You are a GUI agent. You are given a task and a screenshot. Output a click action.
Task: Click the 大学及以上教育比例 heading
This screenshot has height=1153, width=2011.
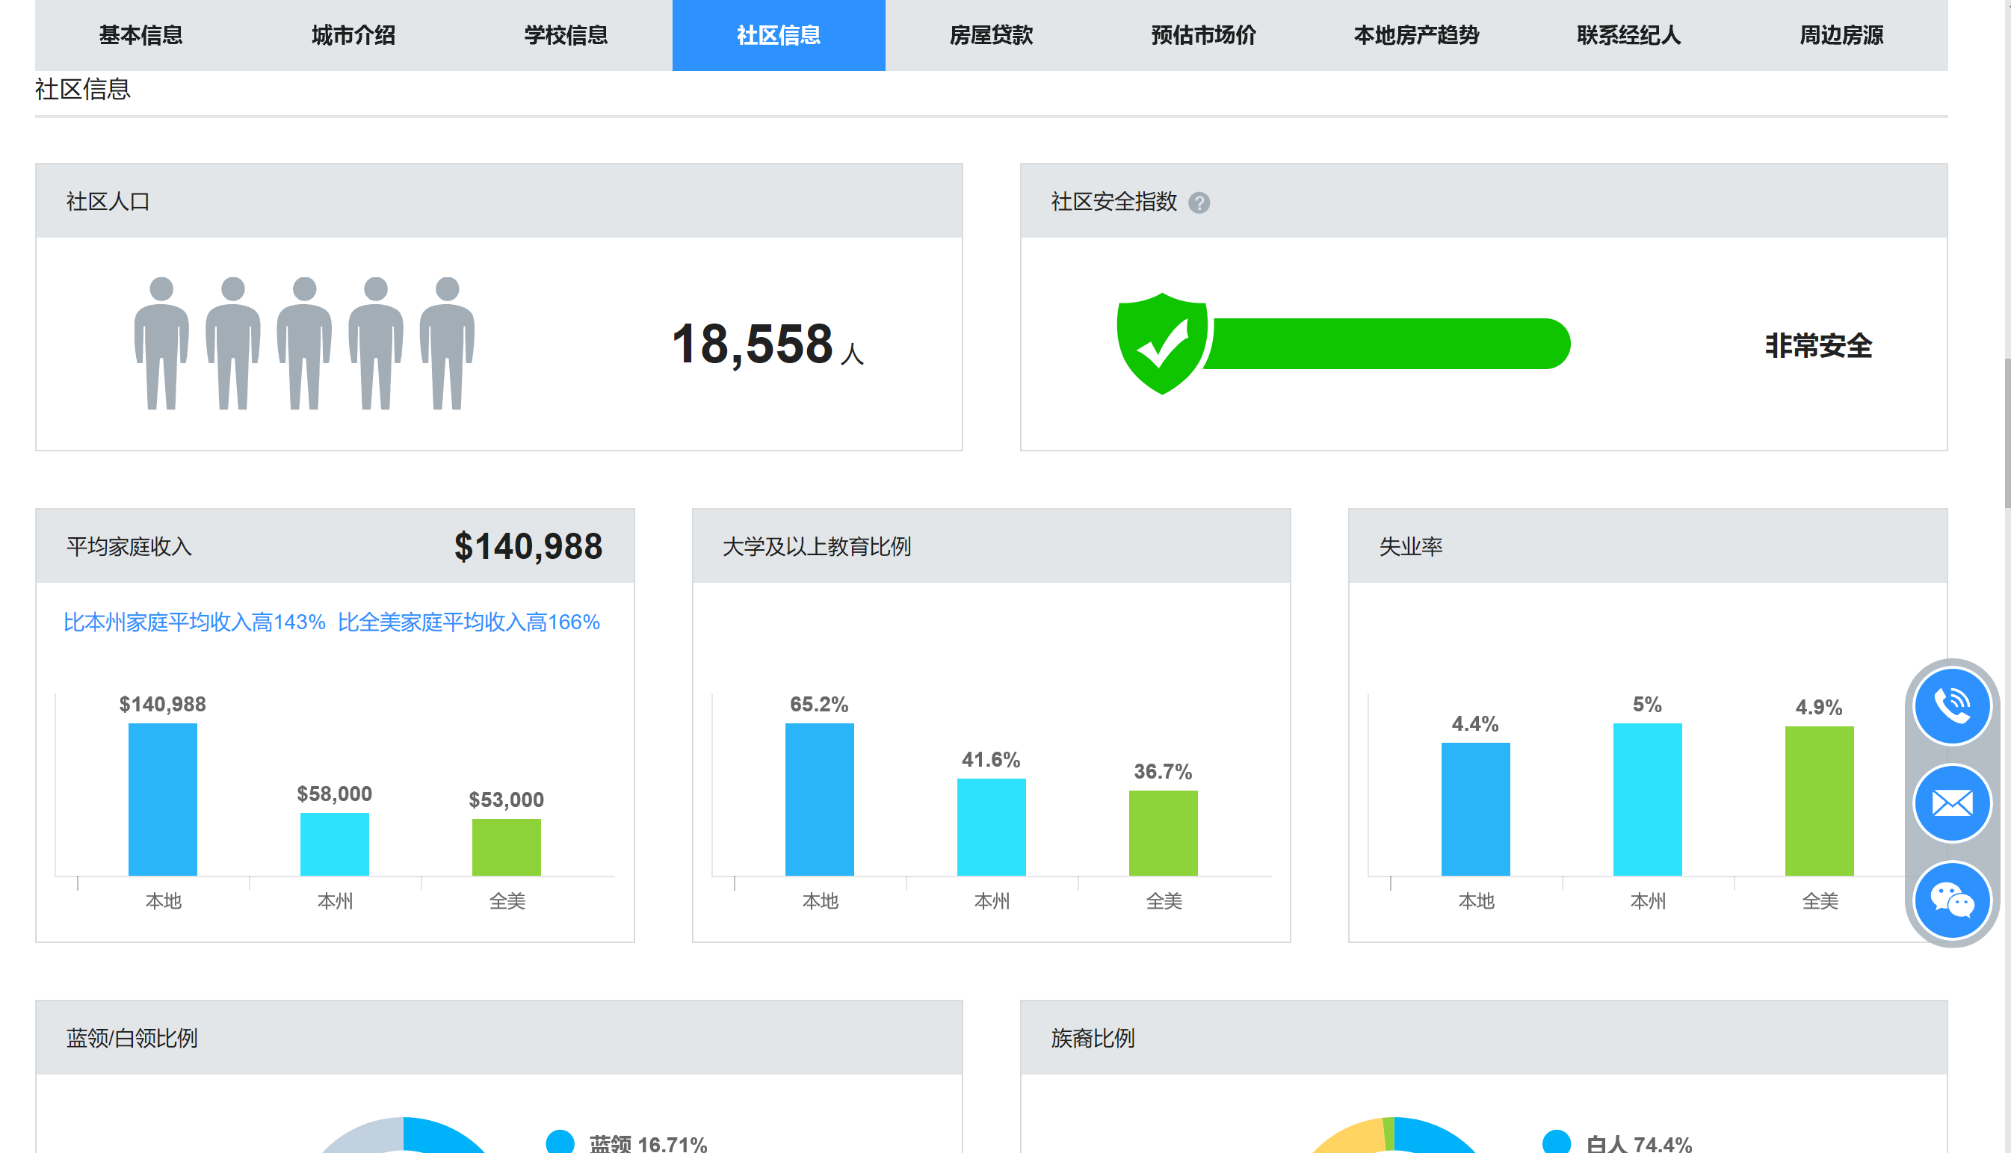817,546
